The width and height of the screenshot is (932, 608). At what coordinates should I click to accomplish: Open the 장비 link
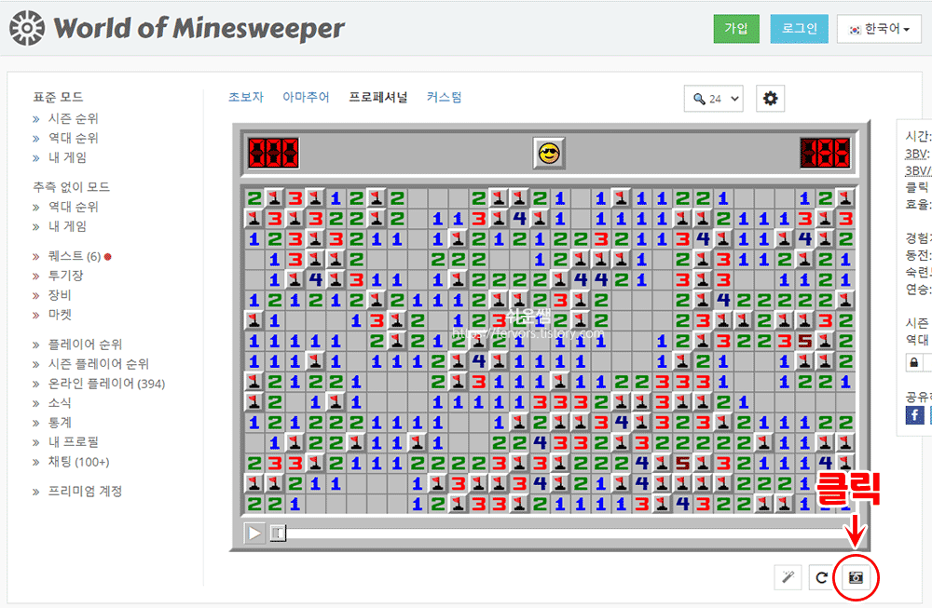(60, 295)
